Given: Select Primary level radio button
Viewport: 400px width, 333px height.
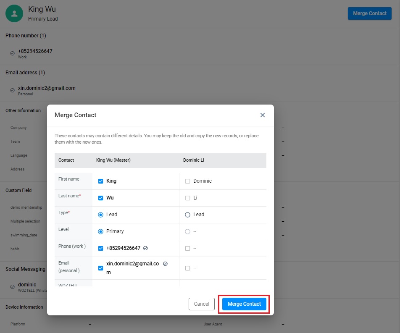Looking at the screenshot, I should pyautogui.click(x=100, y=231).
